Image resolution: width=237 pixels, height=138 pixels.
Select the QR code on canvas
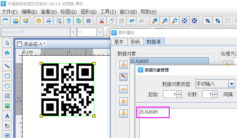click(x=68, y=90)
